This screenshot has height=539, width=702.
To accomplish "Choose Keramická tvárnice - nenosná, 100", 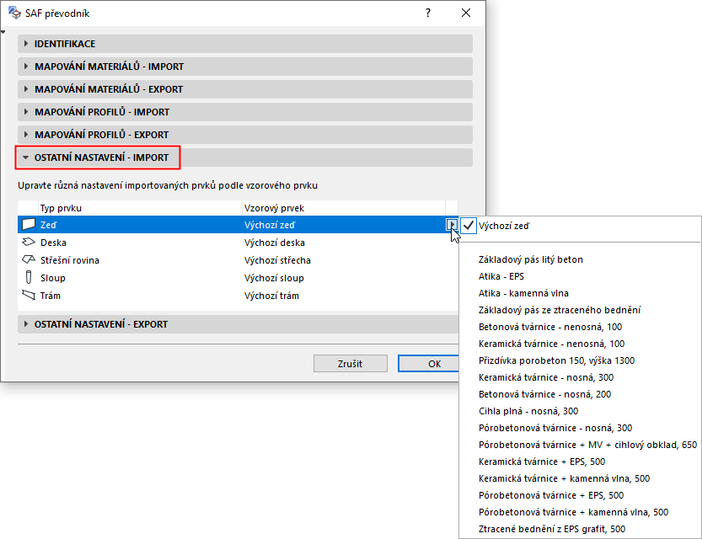I will pos(551,344).
